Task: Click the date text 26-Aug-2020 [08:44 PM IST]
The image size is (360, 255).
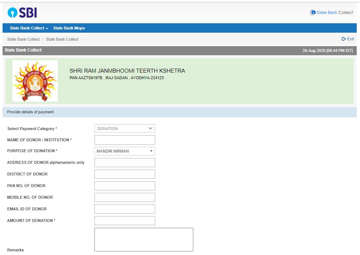Action: [x=327, y=50]
